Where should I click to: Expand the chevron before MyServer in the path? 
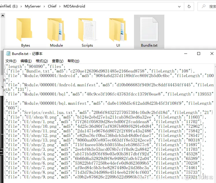pyautogui.click(x=21, y=6)
